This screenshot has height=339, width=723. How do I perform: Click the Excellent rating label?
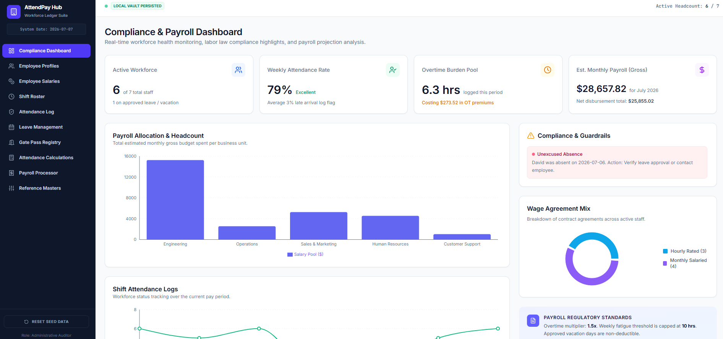pyautogui.click(x=306, y=92)
